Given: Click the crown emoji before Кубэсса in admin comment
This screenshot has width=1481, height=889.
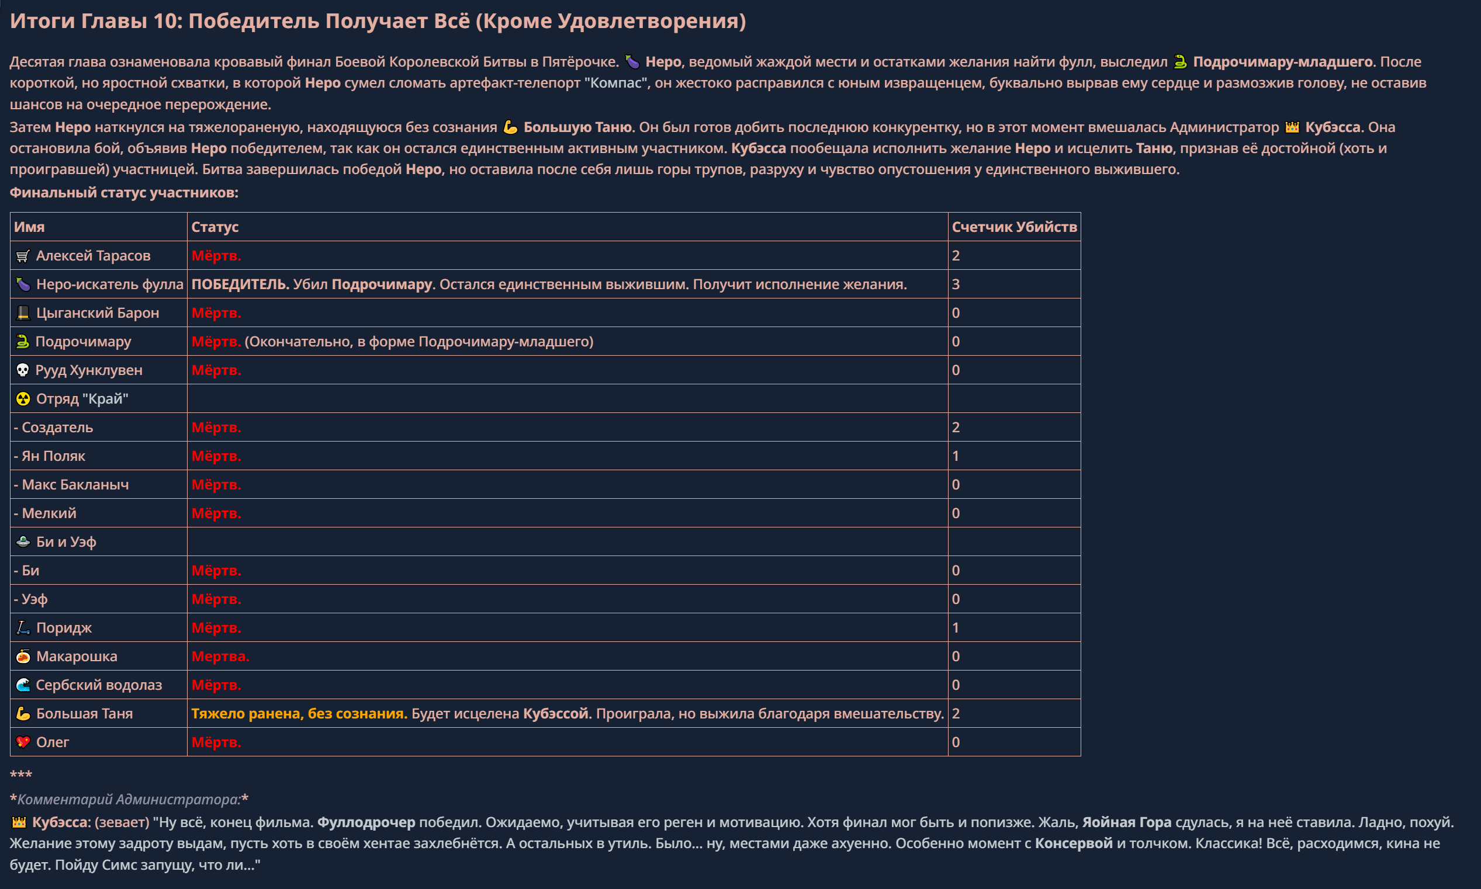Looking at the screenshot, I should [x=19, y=822].
